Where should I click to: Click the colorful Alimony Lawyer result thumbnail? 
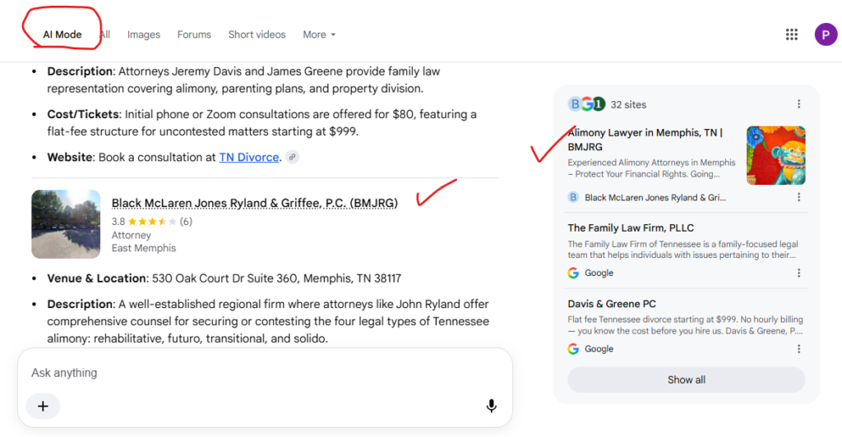[x=776, y=155]
